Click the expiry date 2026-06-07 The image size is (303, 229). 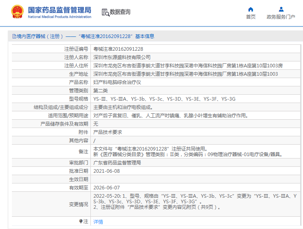point(106,188)
